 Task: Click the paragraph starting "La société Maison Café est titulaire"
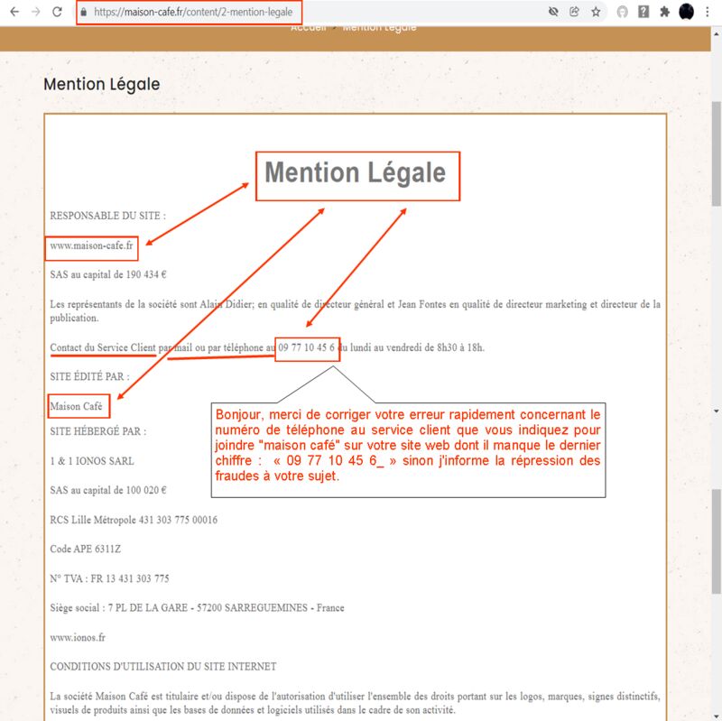coord(355,703)
